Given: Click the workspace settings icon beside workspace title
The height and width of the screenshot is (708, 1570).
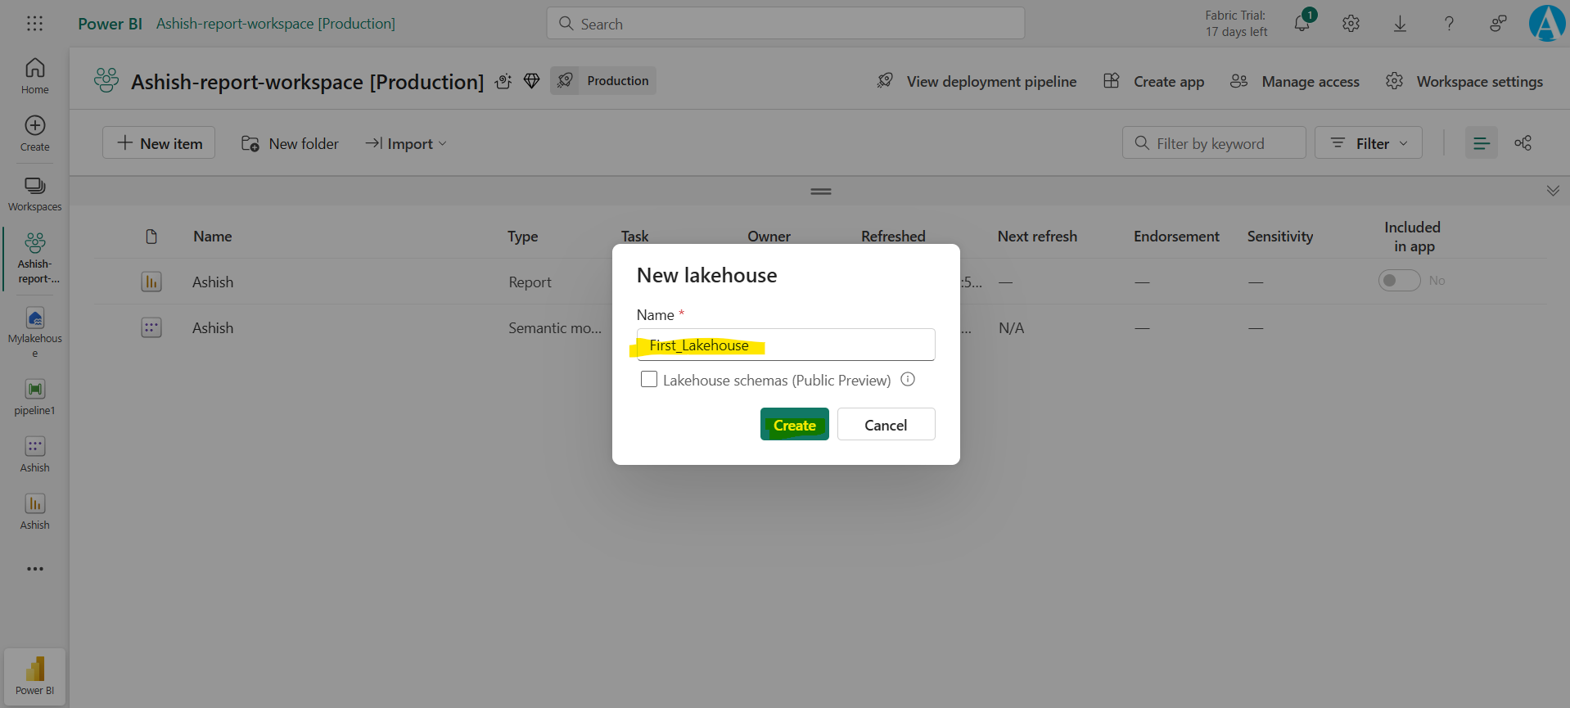Looking at the screenshot, I should pos(503,81).
